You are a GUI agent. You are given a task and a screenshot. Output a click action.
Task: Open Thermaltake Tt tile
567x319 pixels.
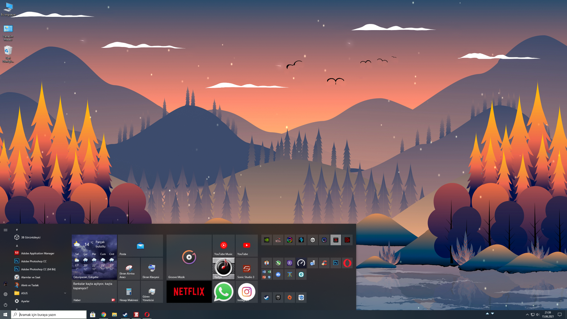coord(336,240)
